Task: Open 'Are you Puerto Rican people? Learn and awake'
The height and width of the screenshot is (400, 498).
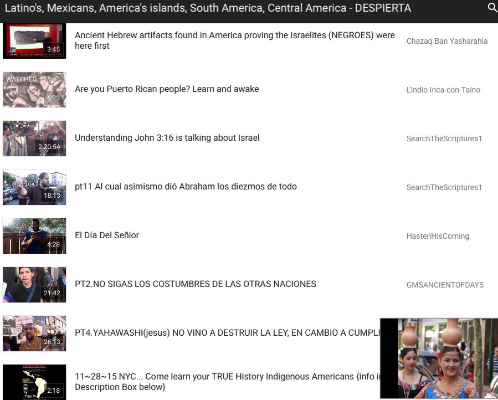Action: click(167, 89)
